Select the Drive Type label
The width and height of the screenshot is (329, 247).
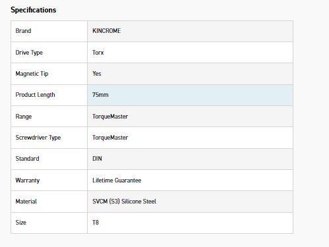pyautogui.click(x=29, y=53)
